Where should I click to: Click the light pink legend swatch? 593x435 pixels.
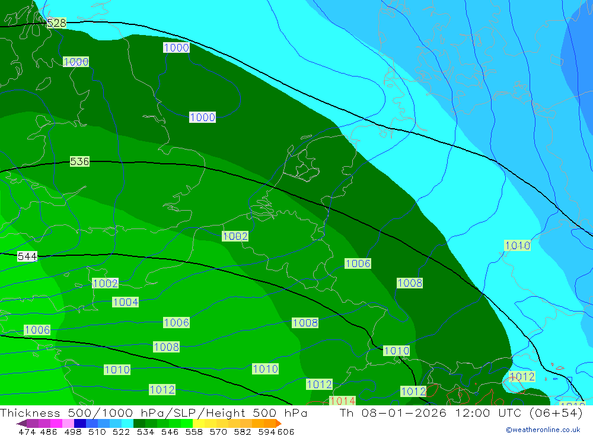click(68, 423)
